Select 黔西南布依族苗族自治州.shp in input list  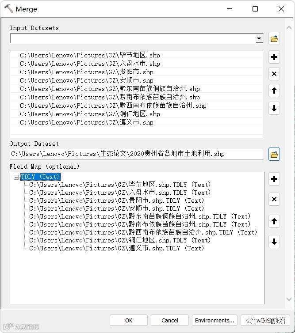pyautogui.click(x=136, y=106)
